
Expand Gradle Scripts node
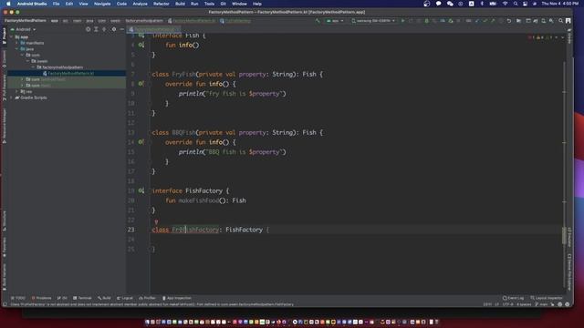(12, 97)
